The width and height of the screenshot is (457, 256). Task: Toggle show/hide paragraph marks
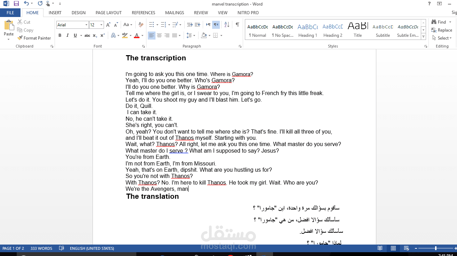click(237, 25)
